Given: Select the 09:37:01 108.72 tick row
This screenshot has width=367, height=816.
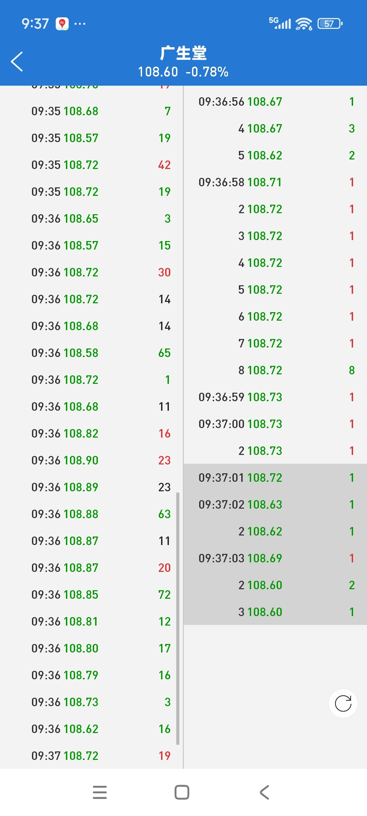Looking at the screenshot, I should click(275, 477).
